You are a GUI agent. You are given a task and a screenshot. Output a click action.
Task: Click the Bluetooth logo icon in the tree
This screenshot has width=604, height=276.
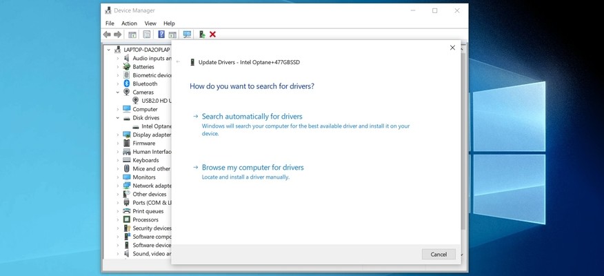pos(126,83)
